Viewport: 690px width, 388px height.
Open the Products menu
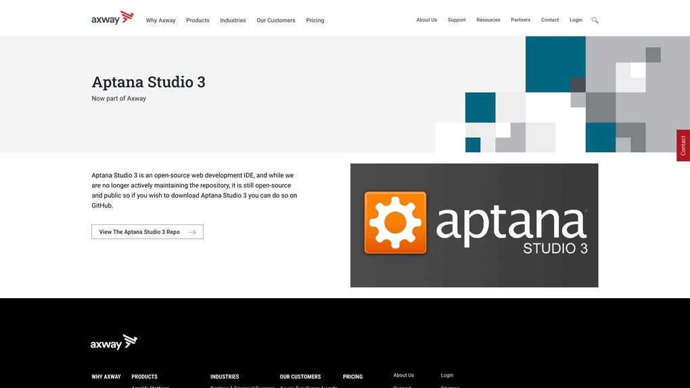(x=198, y=20)
